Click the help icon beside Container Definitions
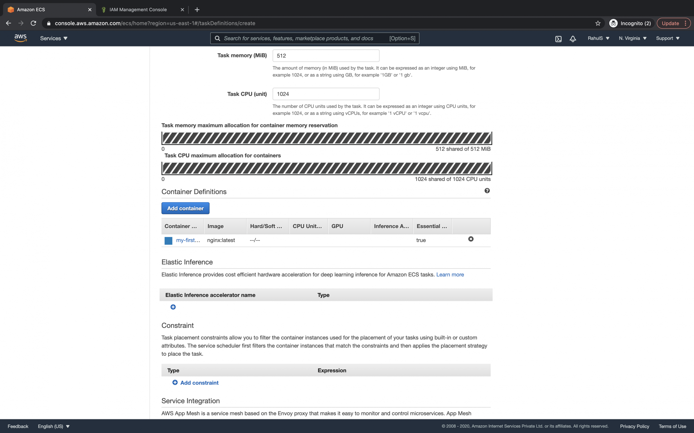The height and width of the screenshot is (433, 694). 487,191
